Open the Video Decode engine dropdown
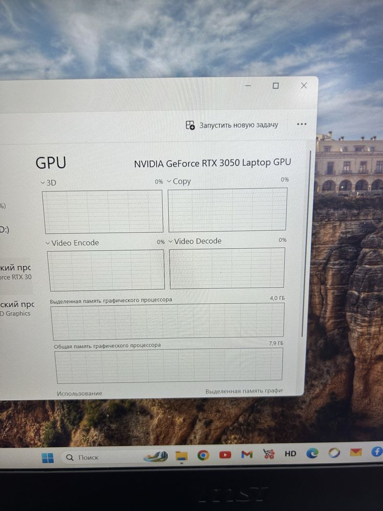 coord(195,241)
